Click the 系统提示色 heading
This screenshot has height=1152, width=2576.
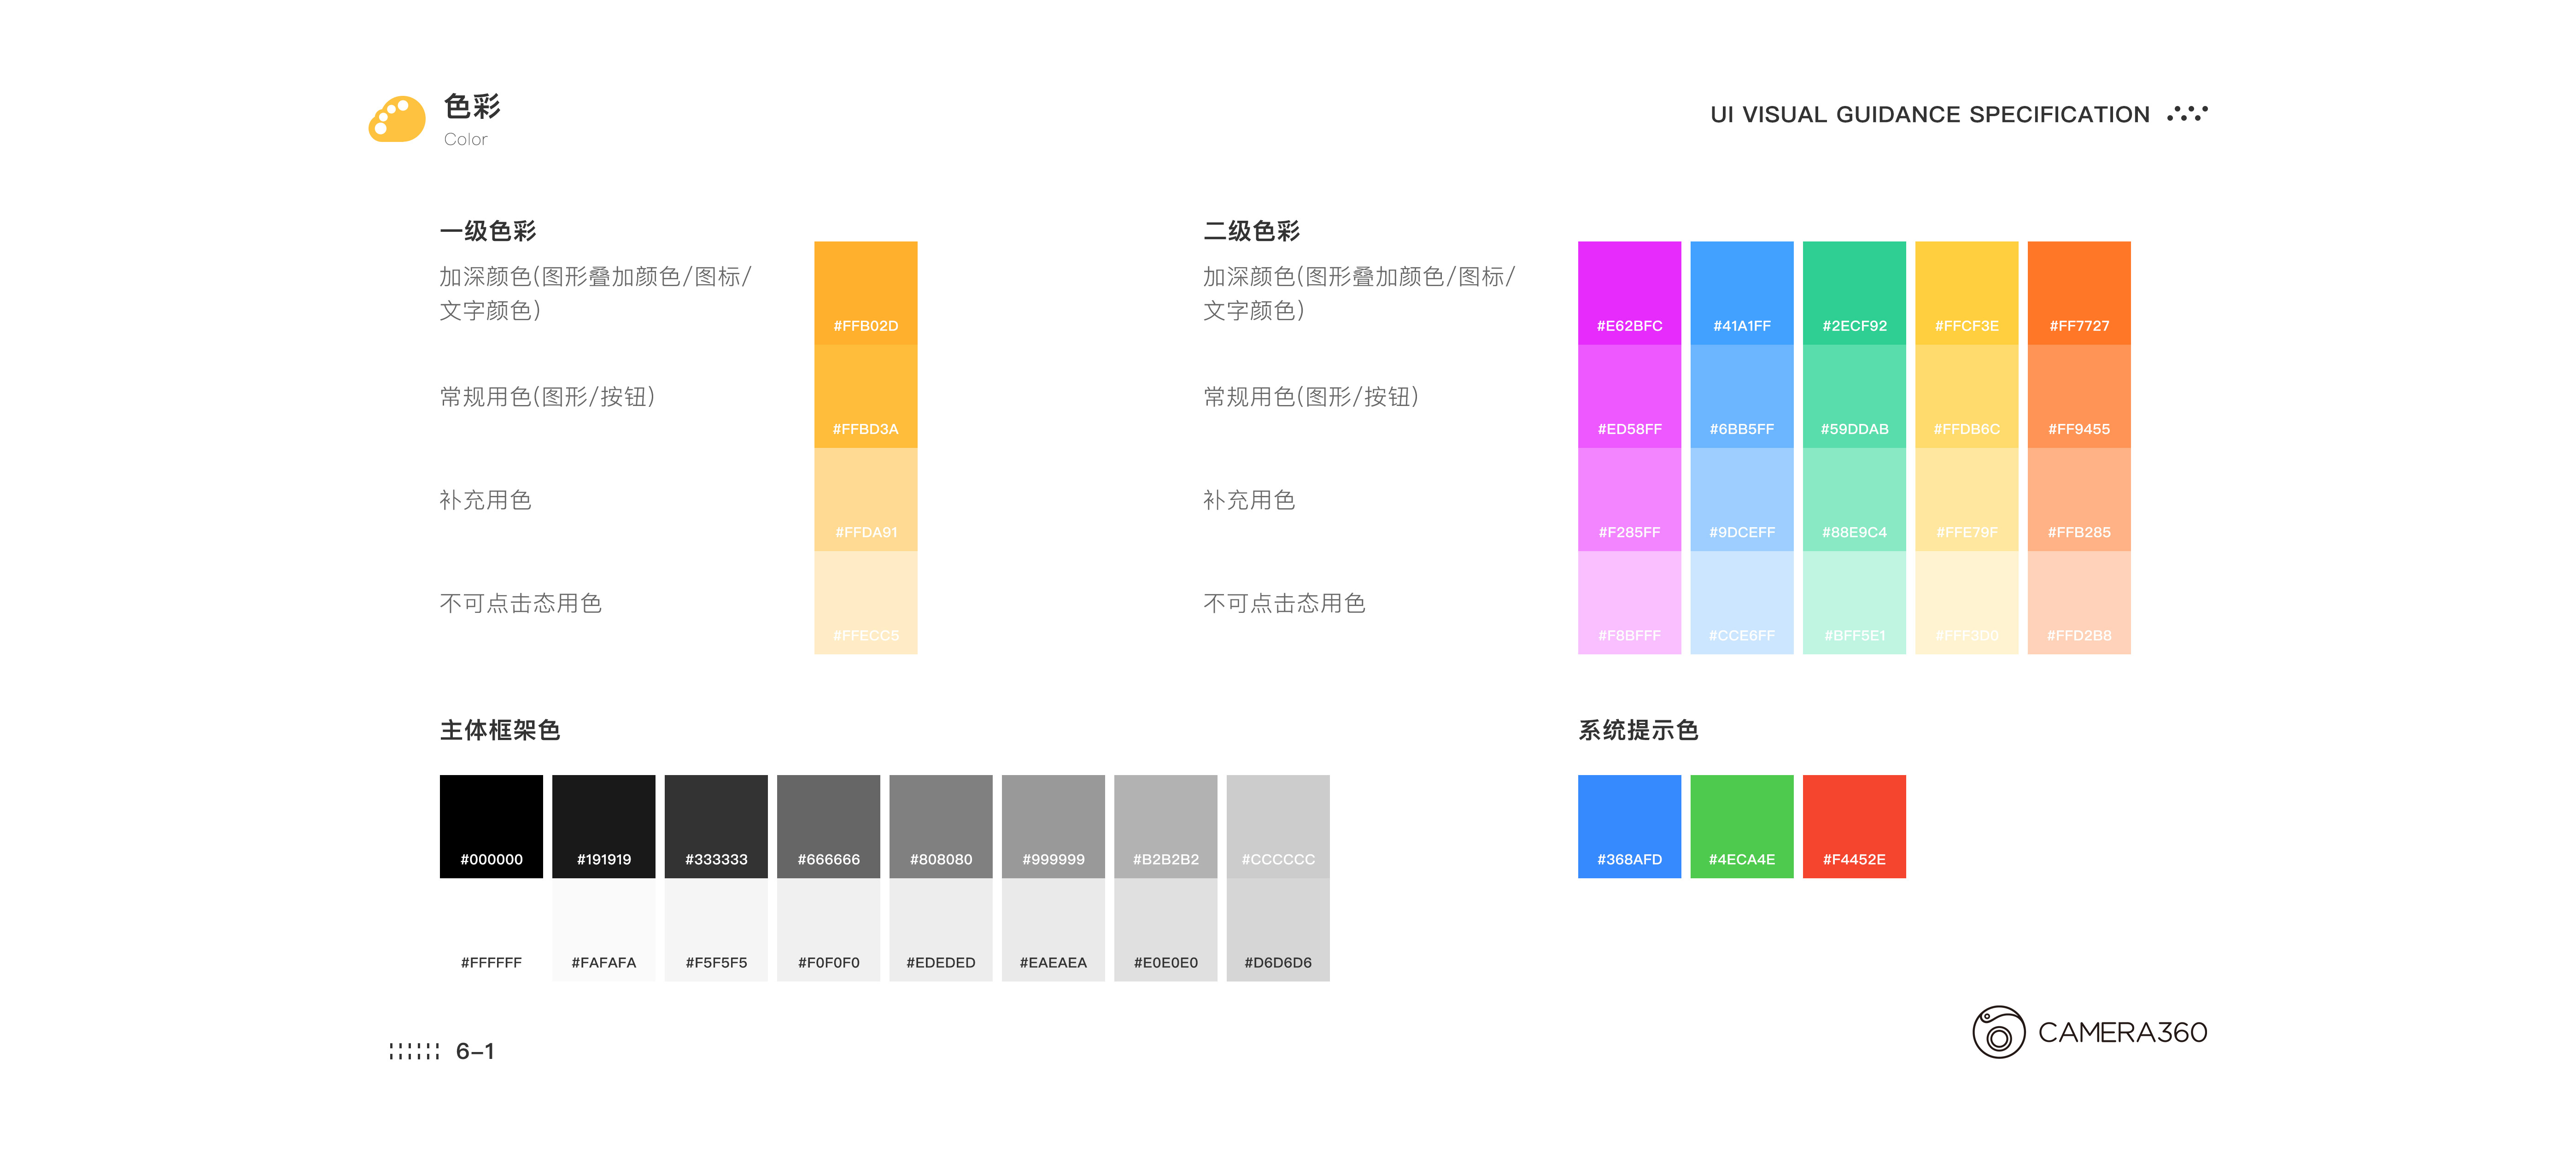click(x=1638, y=730)
